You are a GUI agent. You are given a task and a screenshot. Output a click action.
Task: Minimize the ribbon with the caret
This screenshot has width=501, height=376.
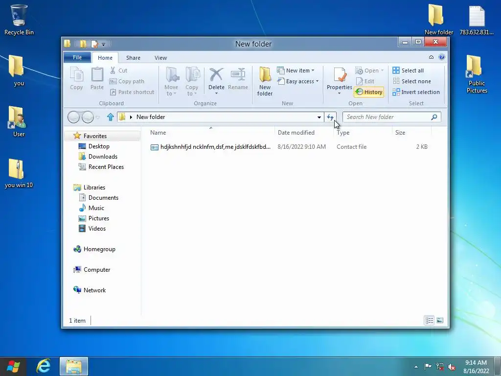click(431, 57)
